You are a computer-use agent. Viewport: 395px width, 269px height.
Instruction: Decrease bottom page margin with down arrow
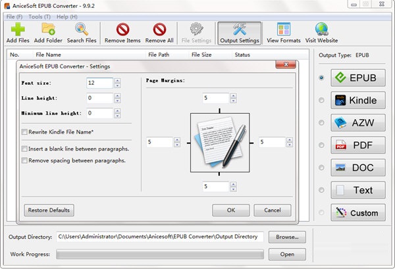[234, 189]
